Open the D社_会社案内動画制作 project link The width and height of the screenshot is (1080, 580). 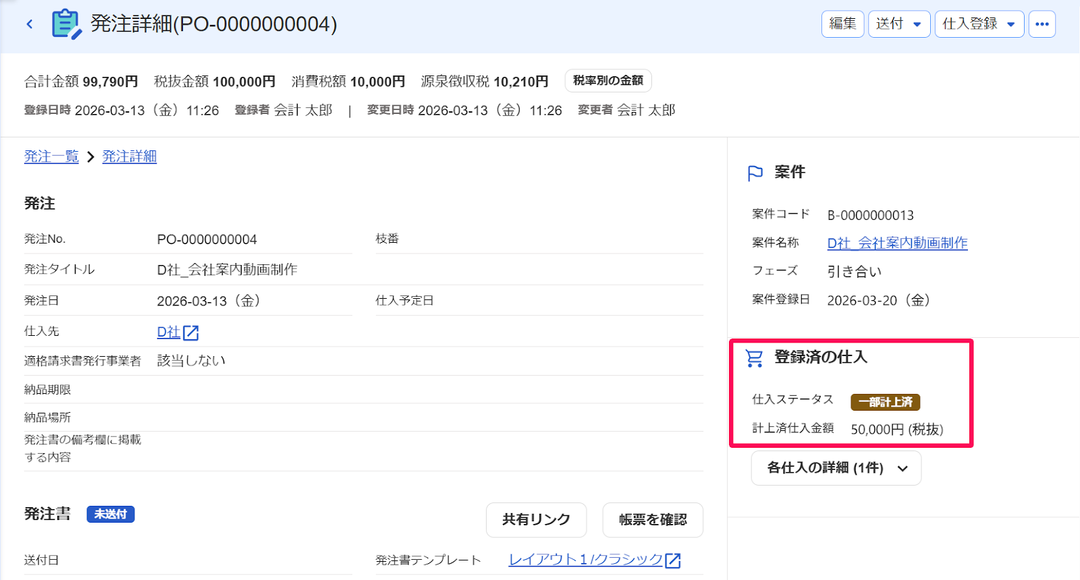tap(898, 243)
